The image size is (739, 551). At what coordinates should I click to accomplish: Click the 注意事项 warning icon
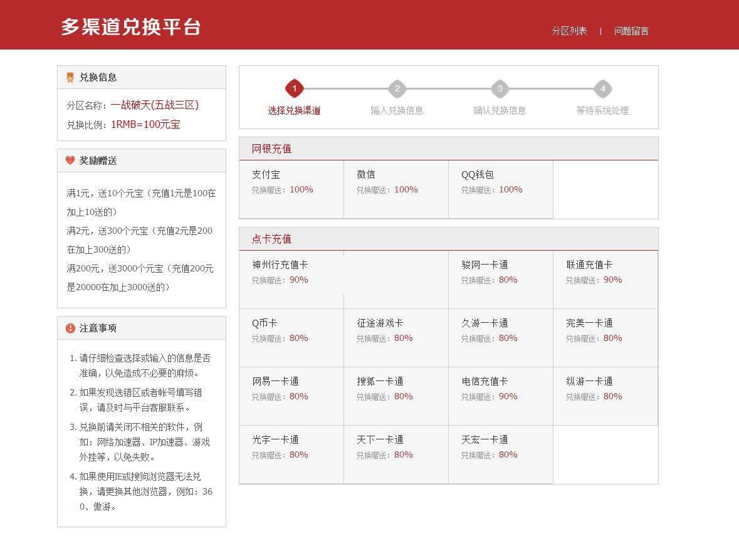coord(70,328)
